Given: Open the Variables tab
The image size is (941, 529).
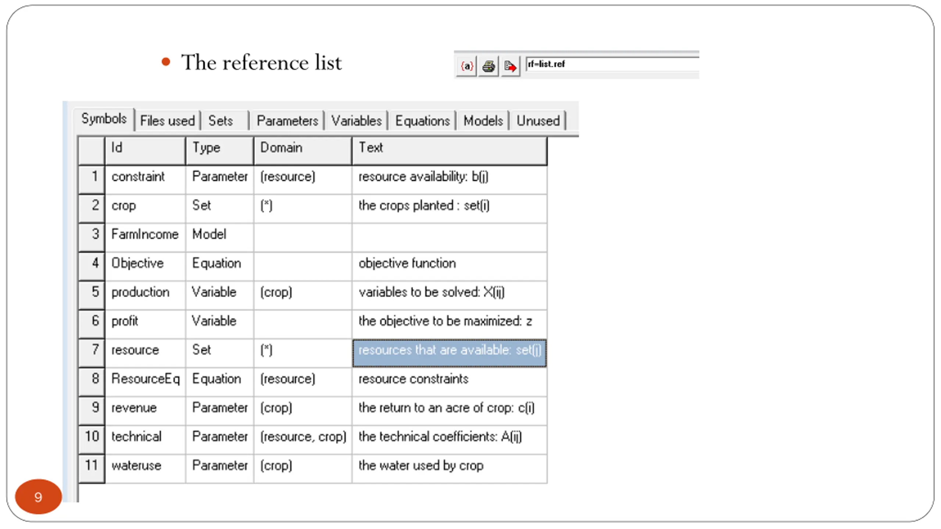Looking at the screenshot, I should [x=356, y=120].
